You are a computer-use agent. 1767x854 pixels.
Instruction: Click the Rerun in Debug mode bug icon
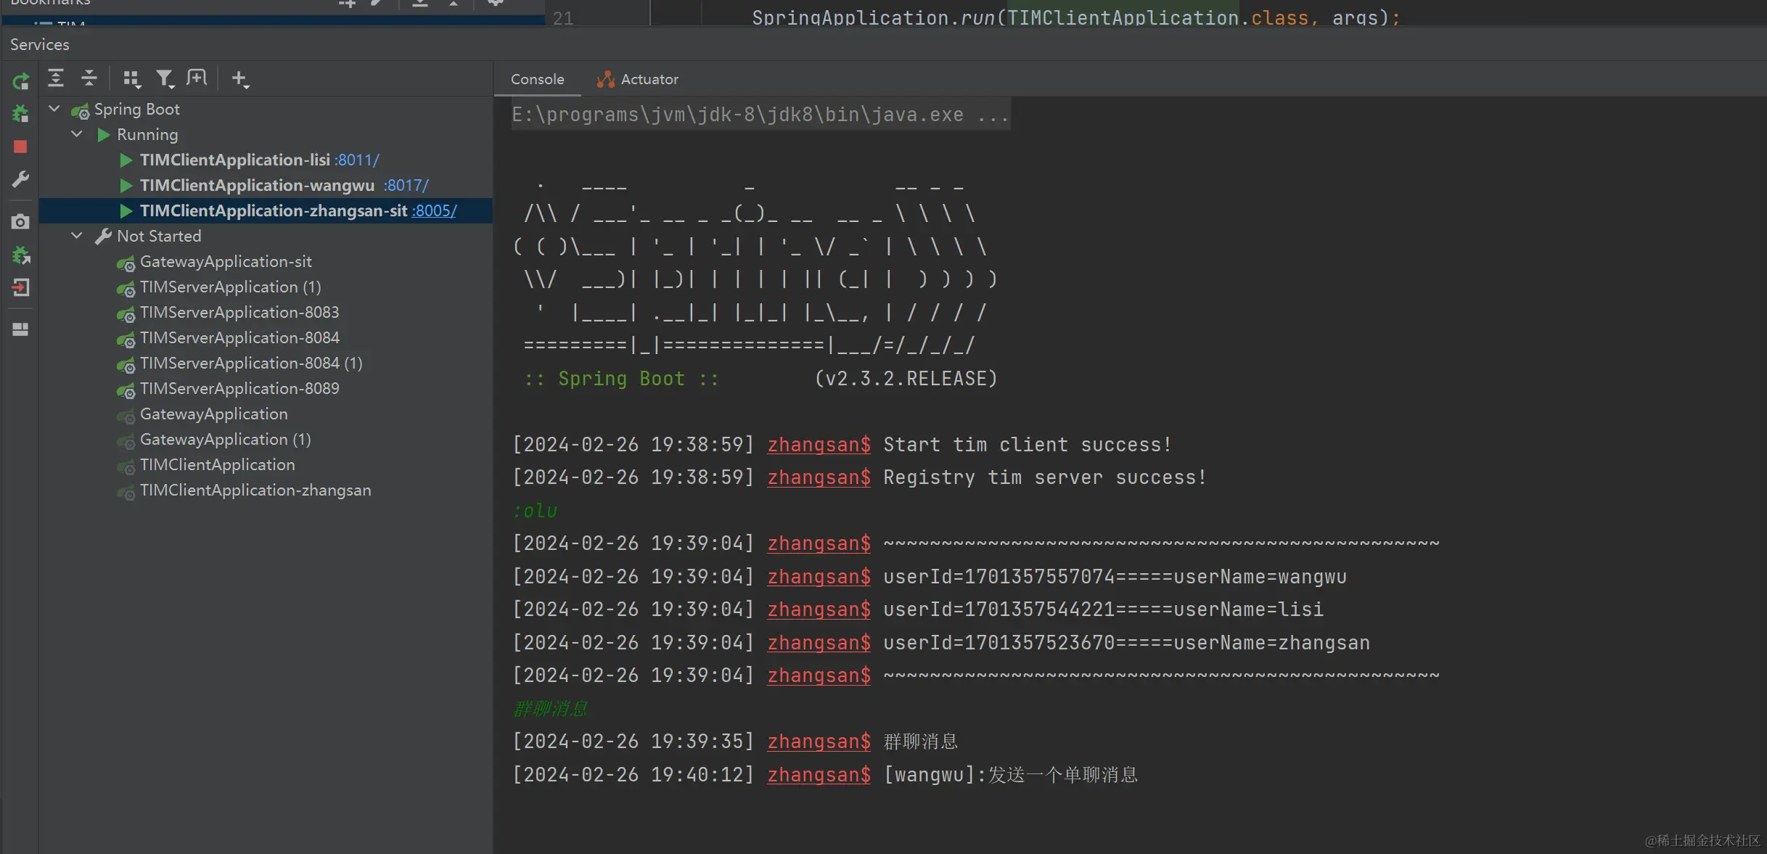click(x=20, y=113)
